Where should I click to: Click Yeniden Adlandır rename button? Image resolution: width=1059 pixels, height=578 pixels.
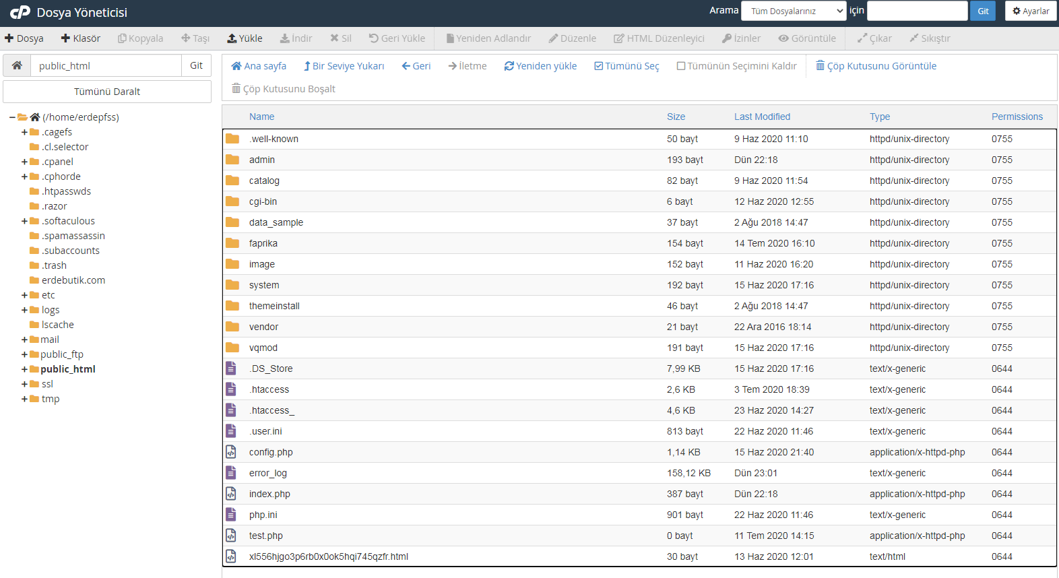coord(489,38)
